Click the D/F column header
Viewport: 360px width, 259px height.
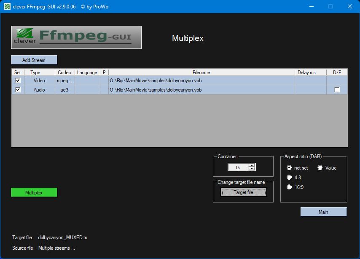click(x=337, y=73)
